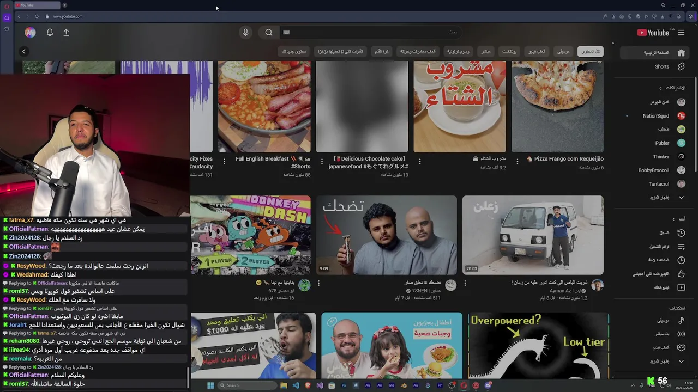Click the upload/create video icon

pos(66,33)
